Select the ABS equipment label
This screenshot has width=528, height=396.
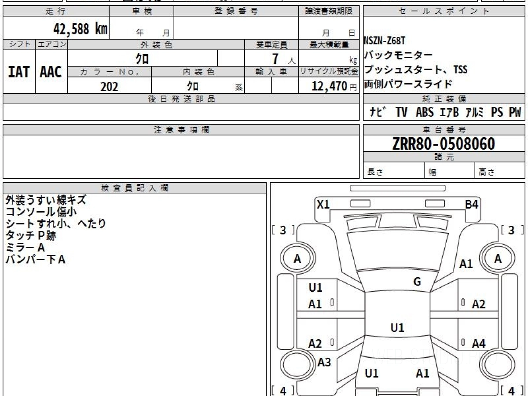(x=424, y=113)
